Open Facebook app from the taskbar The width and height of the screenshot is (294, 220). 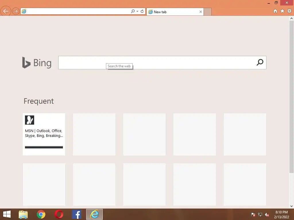[77, 214]
